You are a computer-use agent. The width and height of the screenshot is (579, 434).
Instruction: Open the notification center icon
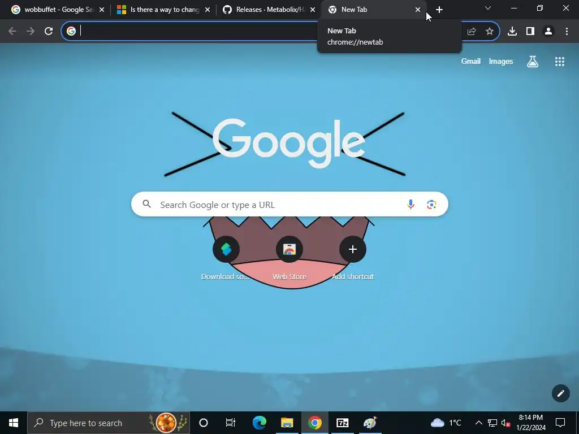tap(560, 423)
